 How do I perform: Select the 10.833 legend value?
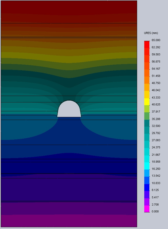coord(156,183)
